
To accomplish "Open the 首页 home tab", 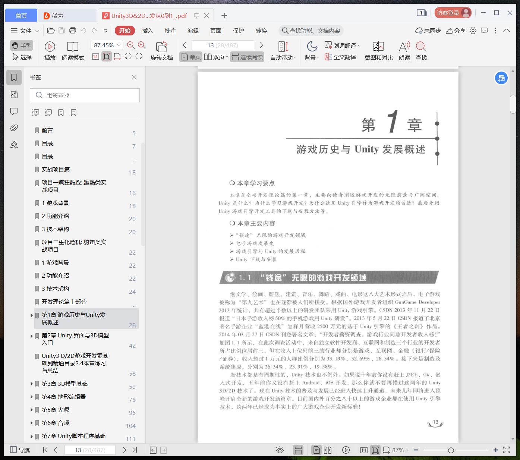I will click(x=21, y=15).
